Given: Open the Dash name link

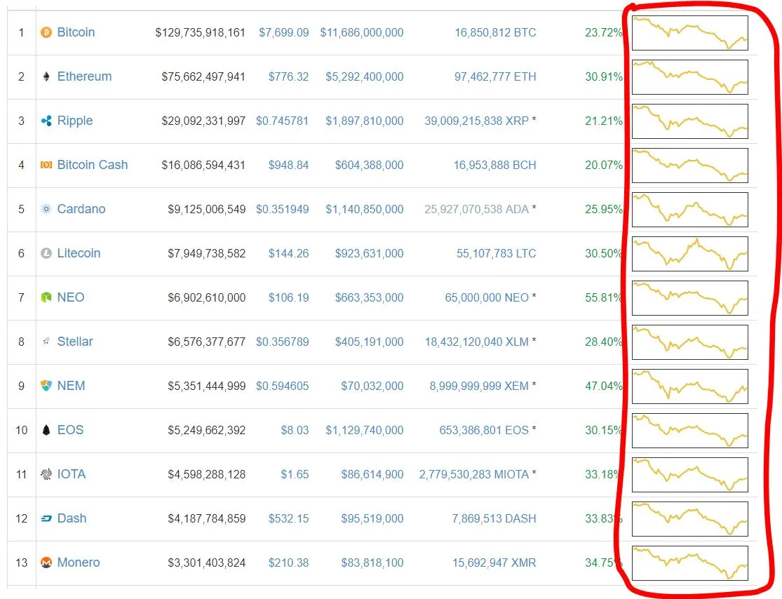Looking at the screenshot, I should click(72, 519).
